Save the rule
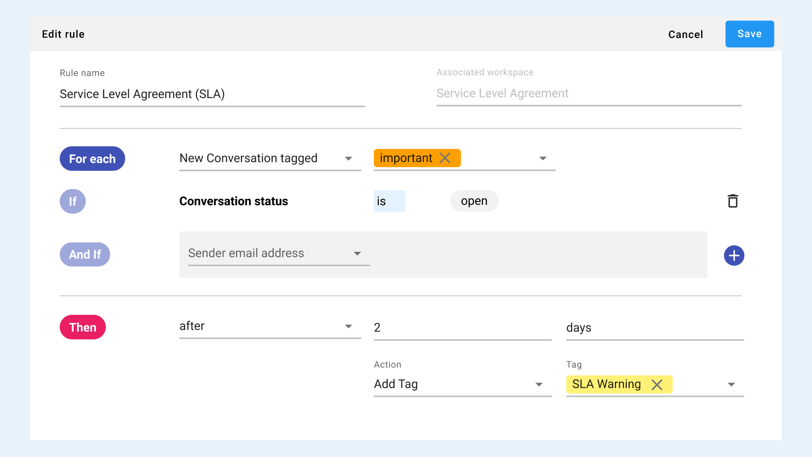Screen dimensions: 812x457 click(749, 34)
